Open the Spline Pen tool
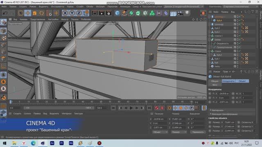 (x=124, y=13)
